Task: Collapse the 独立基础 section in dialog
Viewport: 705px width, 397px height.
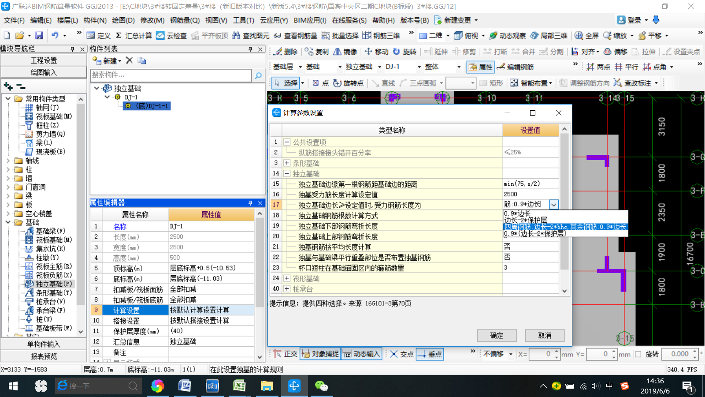Action: point(287,173)
